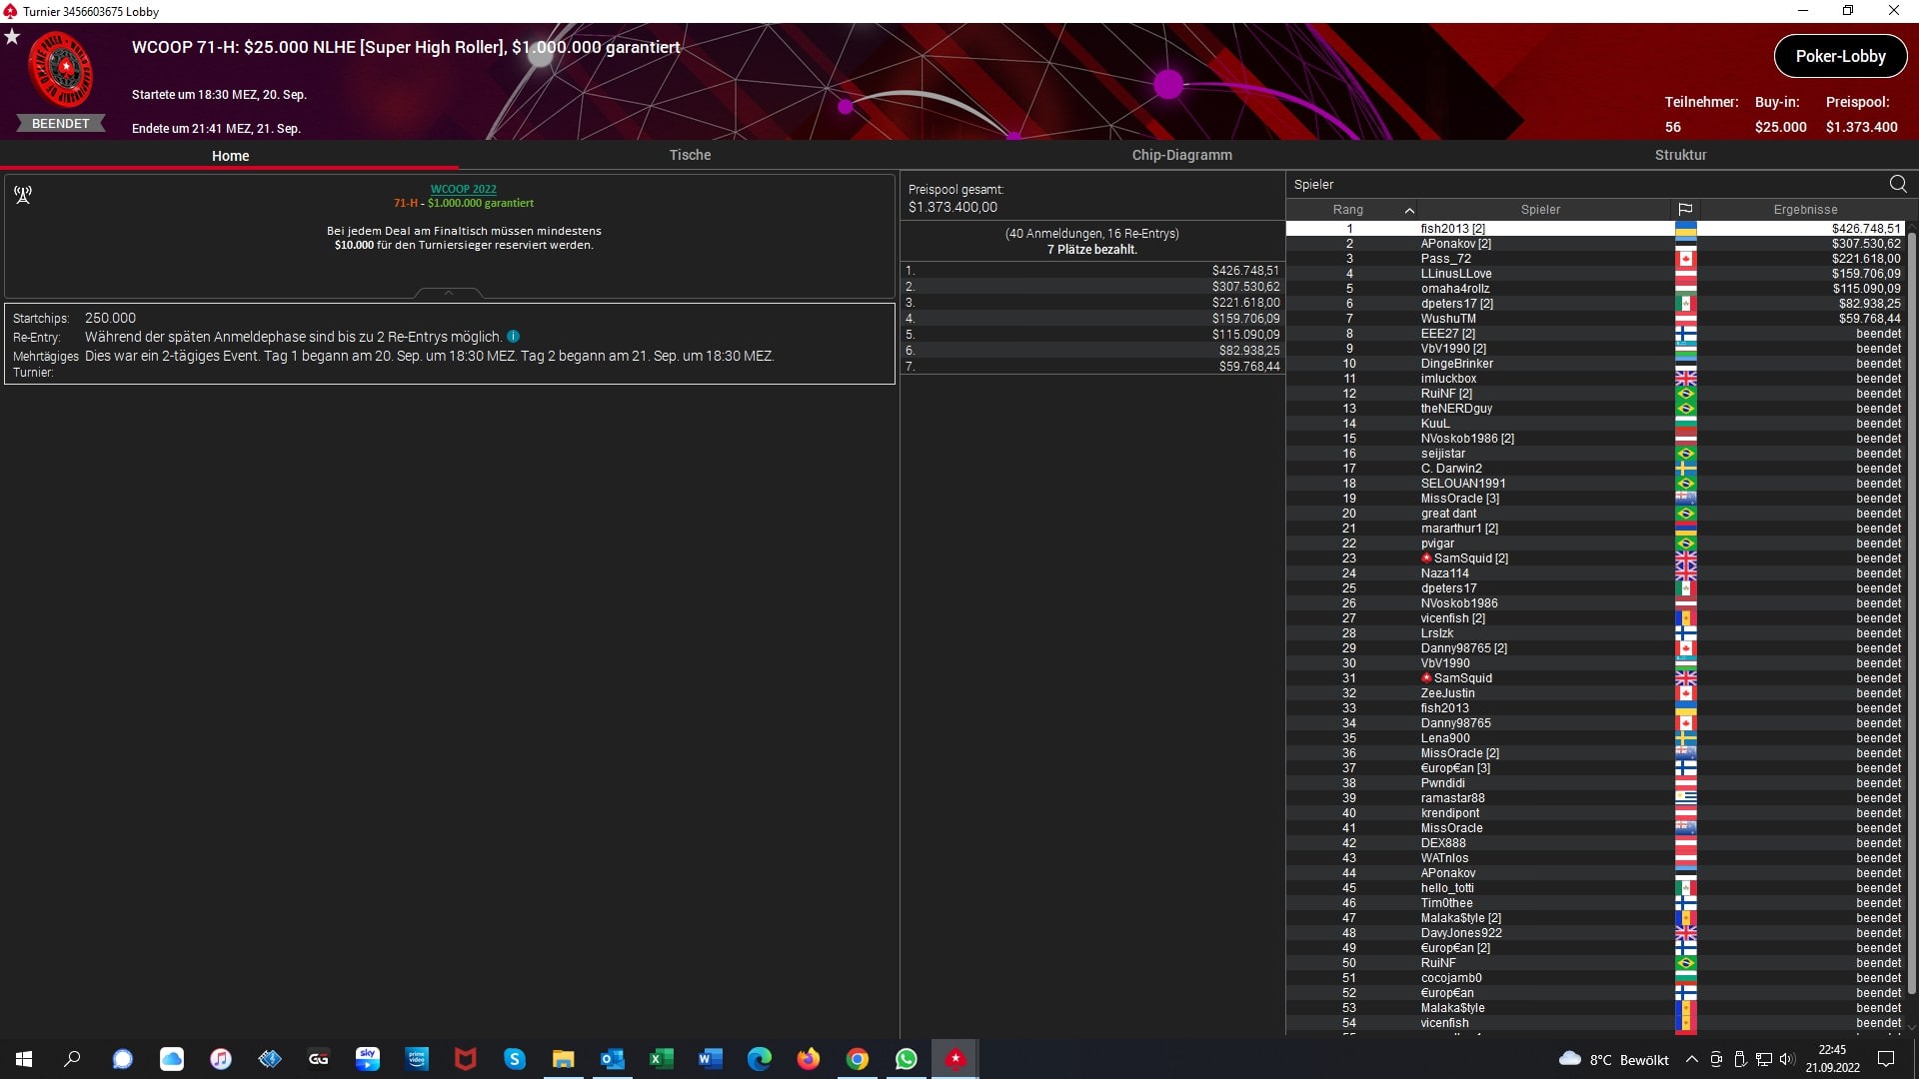Select player fish2013 [2] row
The image size is (1919, 1079).
pyautogui.click(x=1595, y=229)
